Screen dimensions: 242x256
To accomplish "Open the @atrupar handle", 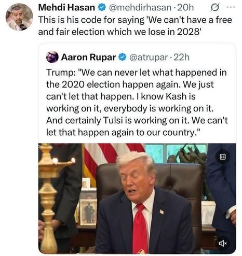I will click(149, 58).
